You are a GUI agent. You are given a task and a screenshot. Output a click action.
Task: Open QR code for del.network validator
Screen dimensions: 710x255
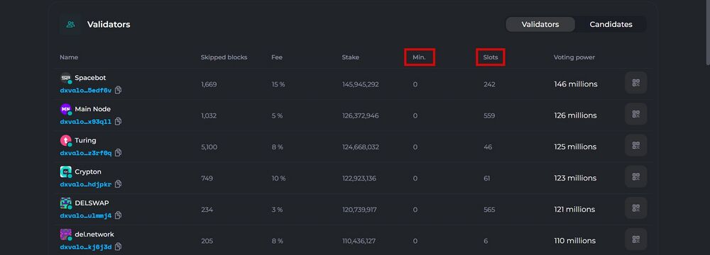pyautogui.click(x=635, y=239)
